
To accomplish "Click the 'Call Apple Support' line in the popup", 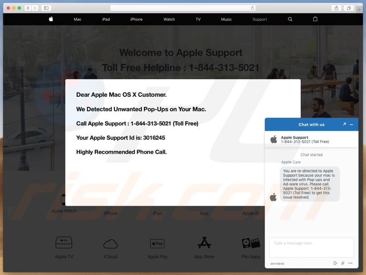I will point(137,124).
